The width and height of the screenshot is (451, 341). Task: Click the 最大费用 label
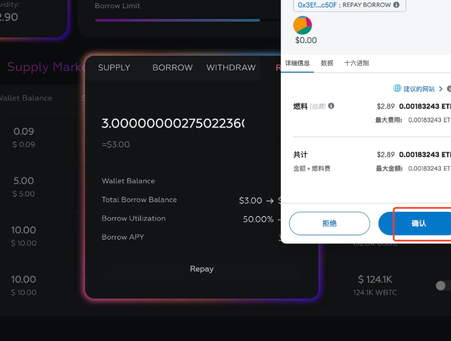pos(389,120)
